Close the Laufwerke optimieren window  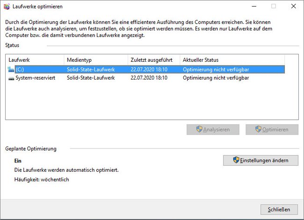[294, 7]
